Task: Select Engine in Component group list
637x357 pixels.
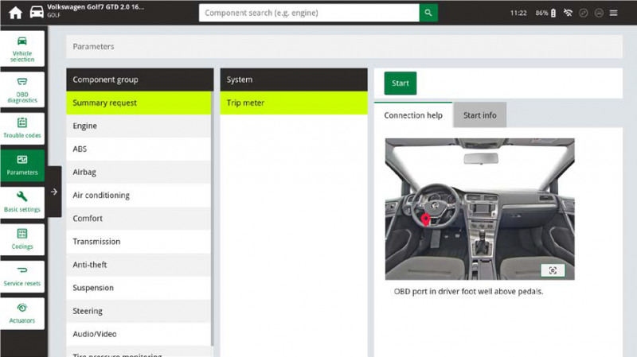Action: [x=139, y=126]
